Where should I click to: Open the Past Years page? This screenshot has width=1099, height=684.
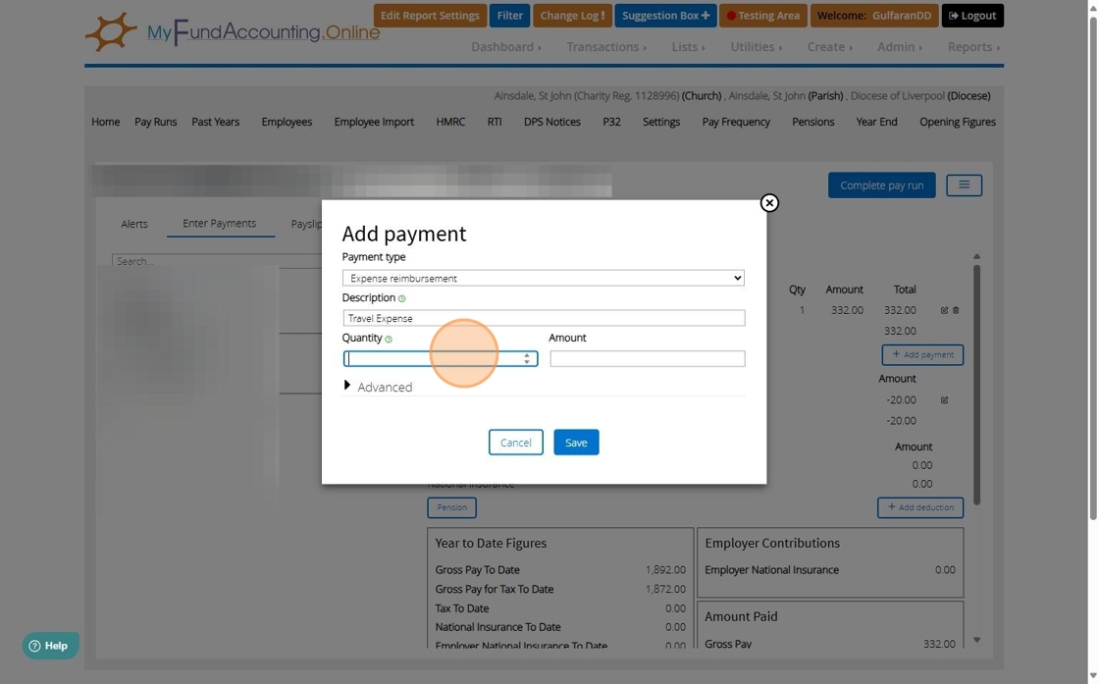pyautogui.click(x=215, y=122)
